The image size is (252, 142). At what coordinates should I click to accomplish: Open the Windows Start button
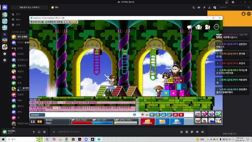(x=3, y=139)
